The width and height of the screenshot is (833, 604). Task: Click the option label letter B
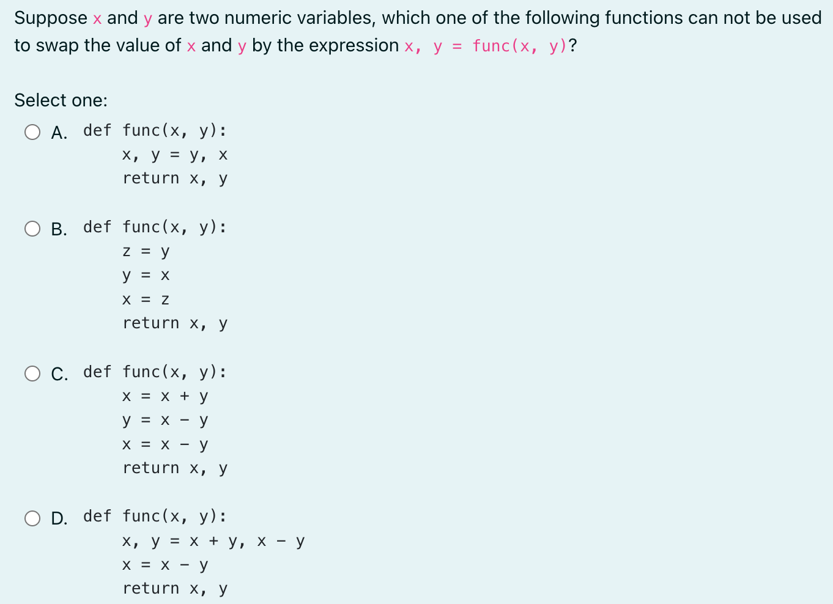click(x=58, y=229)
